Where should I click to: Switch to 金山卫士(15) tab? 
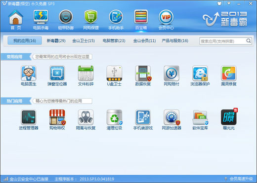84,40
